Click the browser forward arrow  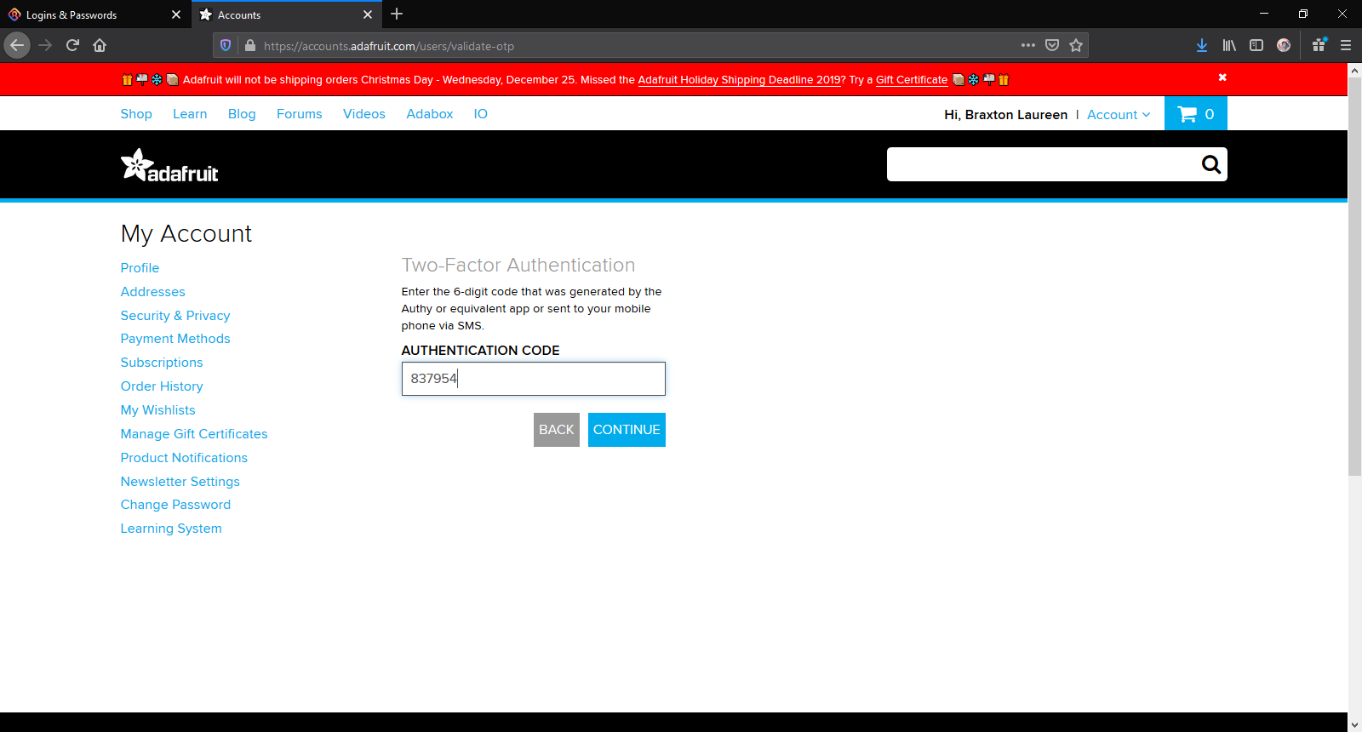[x=46, y=45]
